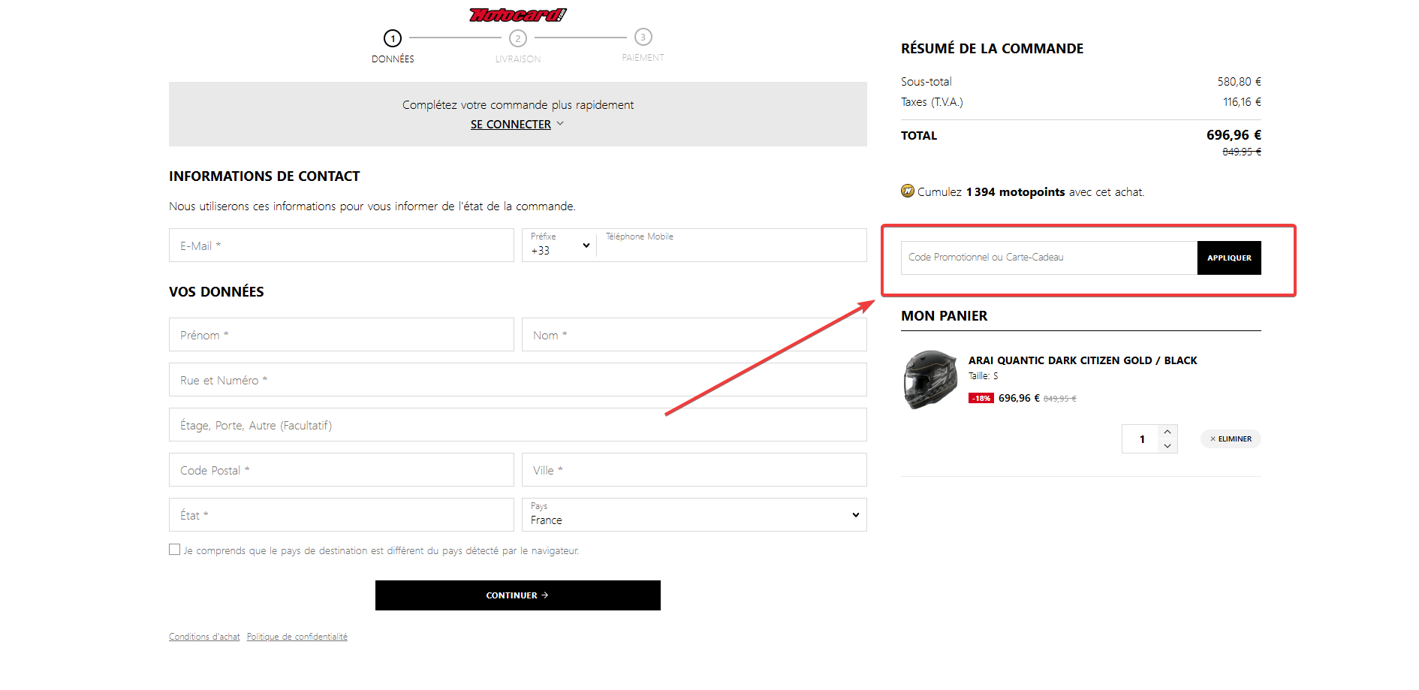The image size is (1419, 690).
Task: Select step 3 Paiement circle
Action: [x=643, y=37]
